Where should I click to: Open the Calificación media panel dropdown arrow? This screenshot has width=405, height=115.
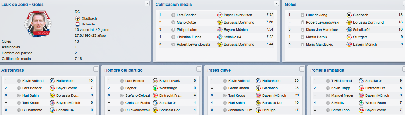pyautogui.click(x=276, y=3)
